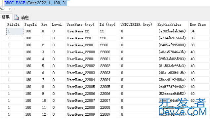This screenshot has height=119, width=210.
Task: Click the messages tab document icon
Action: (16, 17)
